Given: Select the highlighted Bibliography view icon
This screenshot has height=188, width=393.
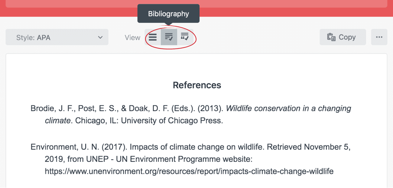Looking at the screenshot, I should [169, 37].
